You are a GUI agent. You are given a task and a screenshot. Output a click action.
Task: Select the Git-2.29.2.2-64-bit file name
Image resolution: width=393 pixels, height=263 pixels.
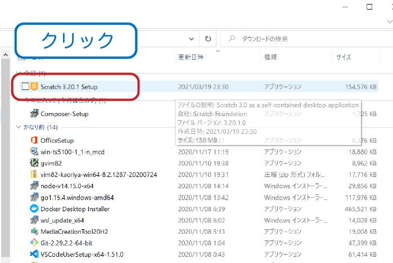tap(66, 243)
